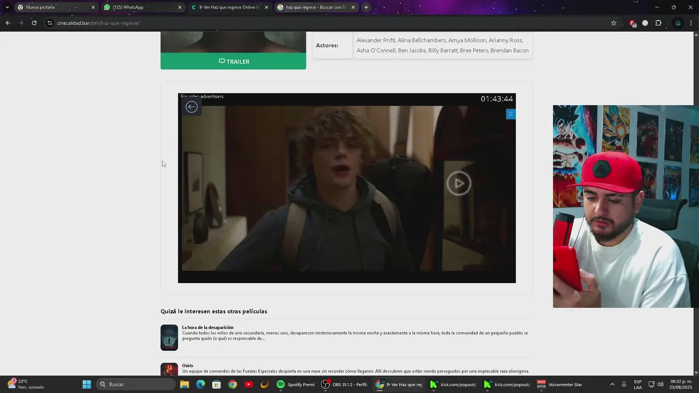Play the video with the center play button

[x=459, y=183]
